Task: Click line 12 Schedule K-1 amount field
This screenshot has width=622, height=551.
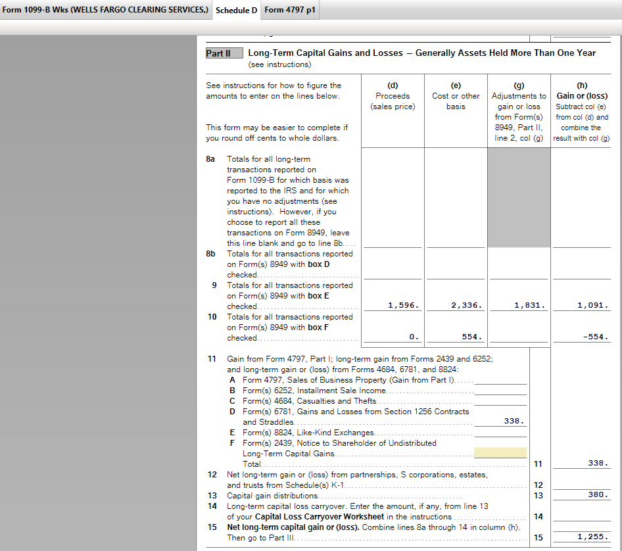Action: 582,485
